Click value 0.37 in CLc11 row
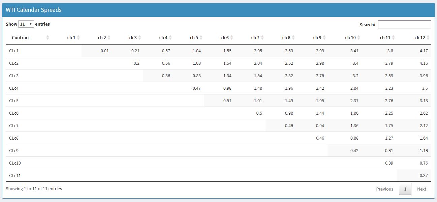 click(424, 175)
